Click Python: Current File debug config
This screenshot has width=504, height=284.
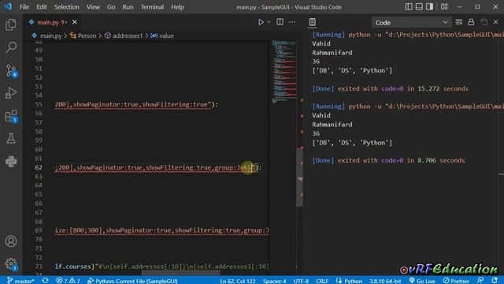pyautogui.click(x=132, y=281)
